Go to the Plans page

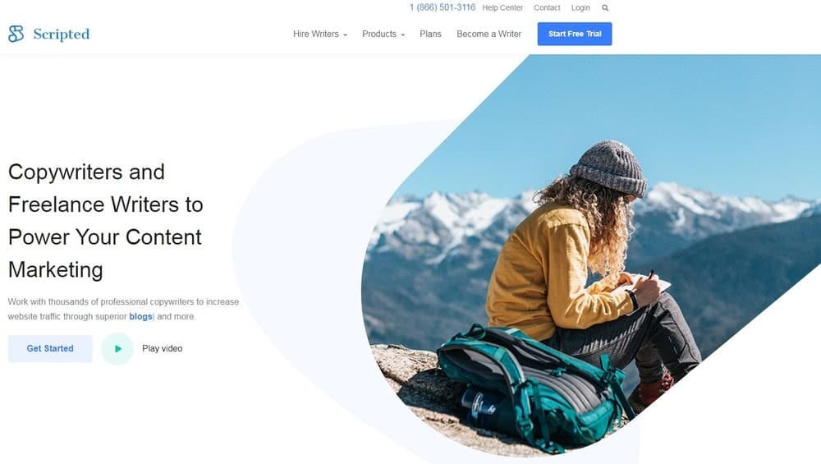[430, 34]
